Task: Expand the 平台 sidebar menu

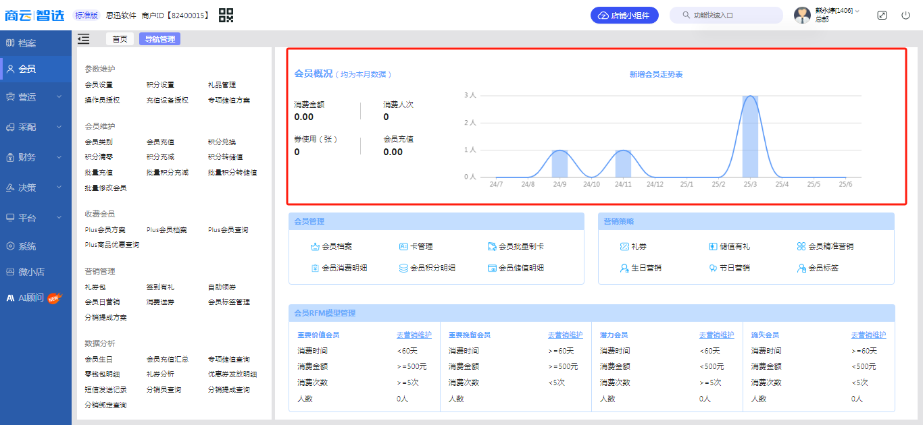Action: pos(35,218)
